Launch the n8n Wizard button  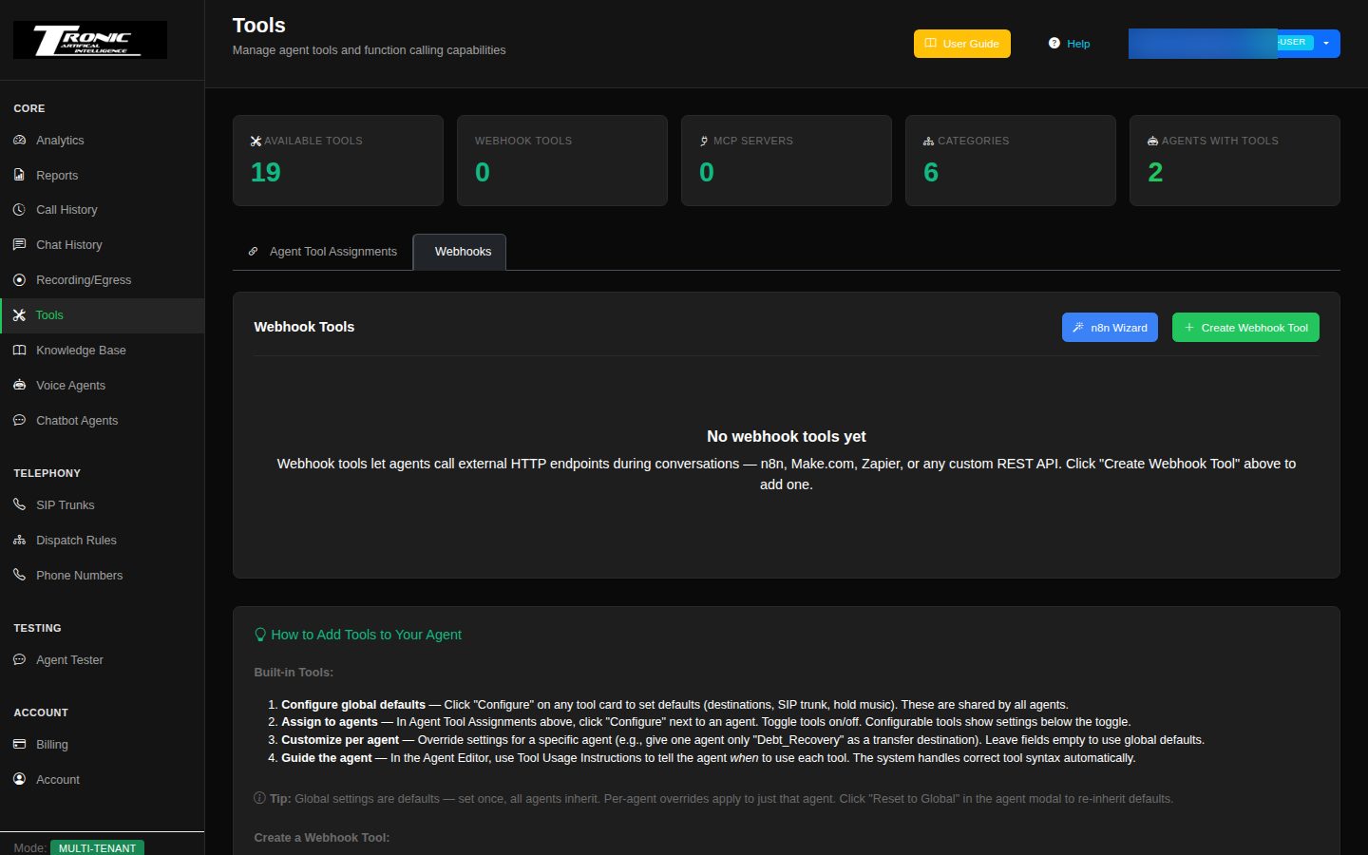pyautogui.click(x=1110, y=328)
